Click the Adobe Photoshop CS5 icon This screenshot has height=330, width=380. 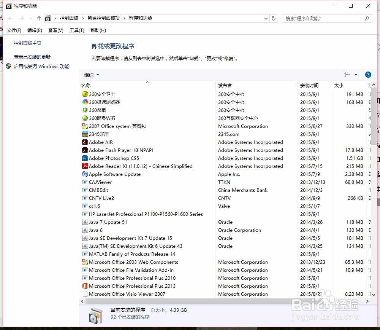pos(85,158)
